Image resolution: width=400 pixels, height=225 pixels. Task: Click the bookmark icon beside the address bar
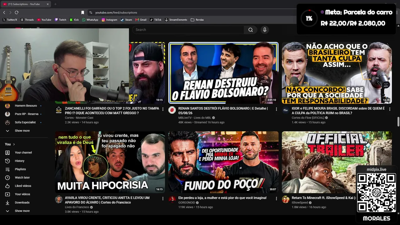82,12
